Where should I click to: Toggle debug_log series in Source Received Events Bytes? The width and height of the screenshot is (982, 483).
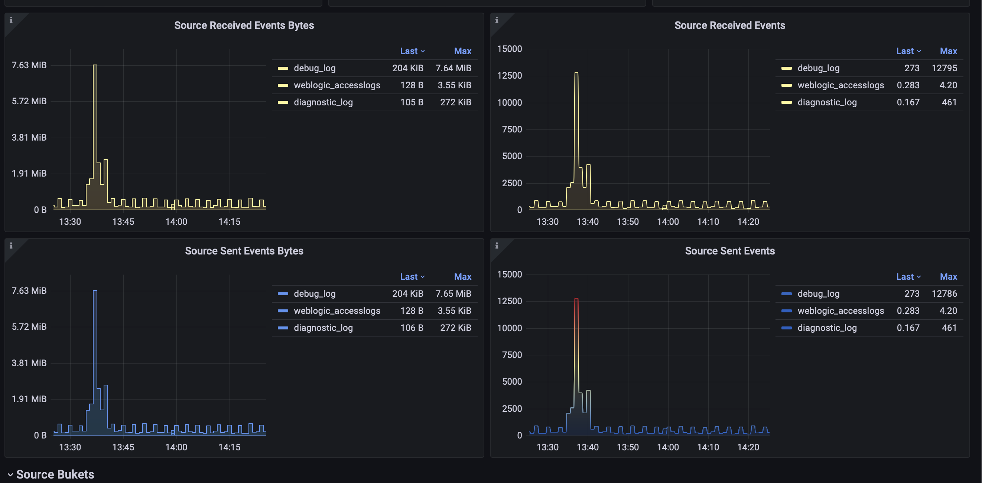point(315,68)
